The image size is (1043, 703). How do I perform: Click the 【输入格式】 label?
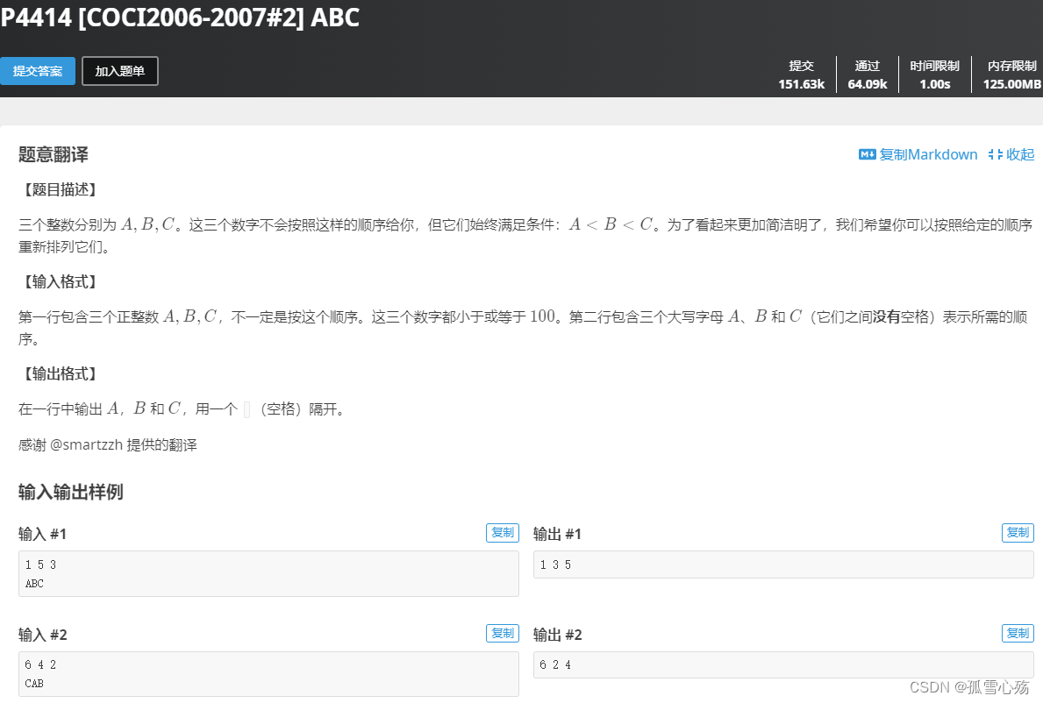(60, 281)
